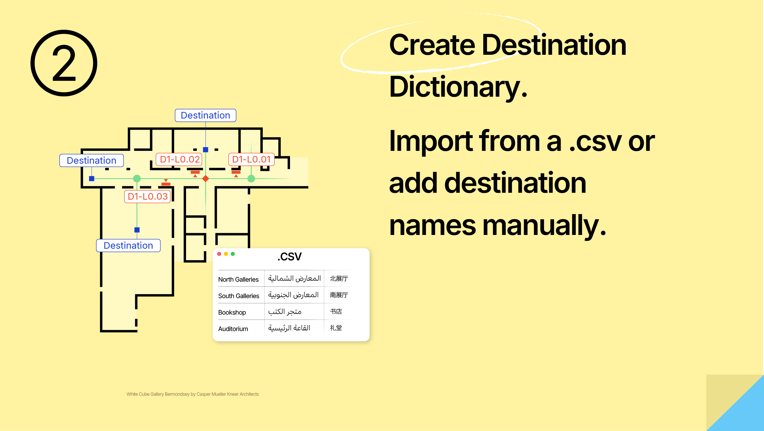This screenshot has height=431, width=764.
Task: Click the red diamond node at the path junction
Action: 206,179
